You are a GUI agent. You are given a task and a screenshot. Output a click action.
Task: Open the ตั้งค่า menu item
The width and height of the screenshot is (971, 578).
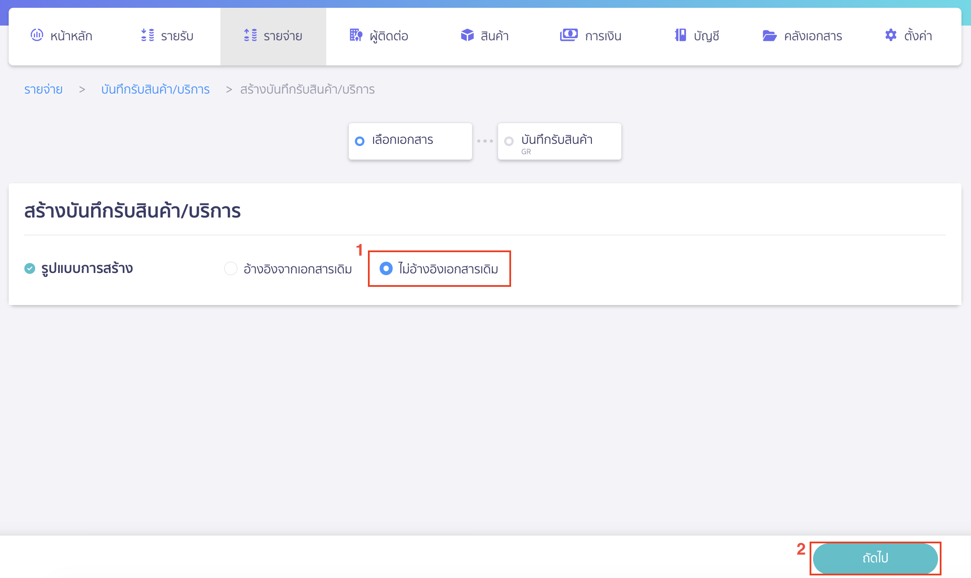pyautogui.click(x=918, y=36)
